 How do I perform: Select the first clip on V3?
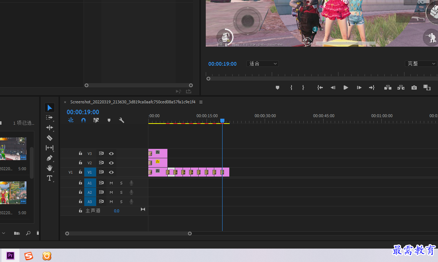point(158,153)
